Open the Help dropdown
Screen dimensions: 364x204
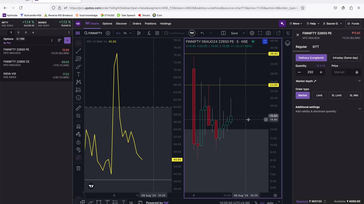coord(313,24)
